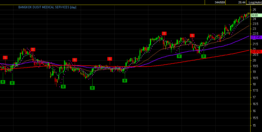Image resolution: width=262 pixels, height=132 pixels.
Task: Click the 17.5 price axis label
Action: 256,91
